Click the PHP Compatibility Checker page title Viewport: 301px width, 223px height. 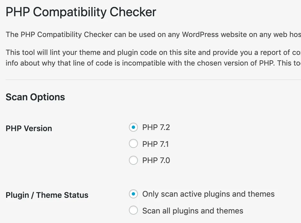(81, 12)
